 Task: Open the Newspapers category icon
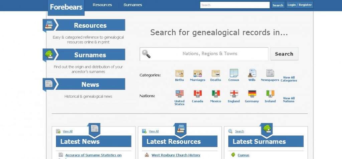click(270, 73)
